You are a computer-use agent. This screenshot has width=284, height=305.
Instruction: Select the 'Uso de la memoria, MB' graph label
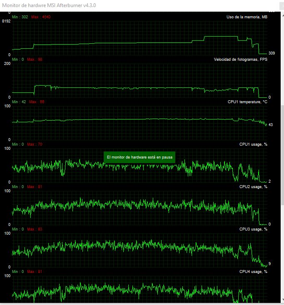coord(247,17)
